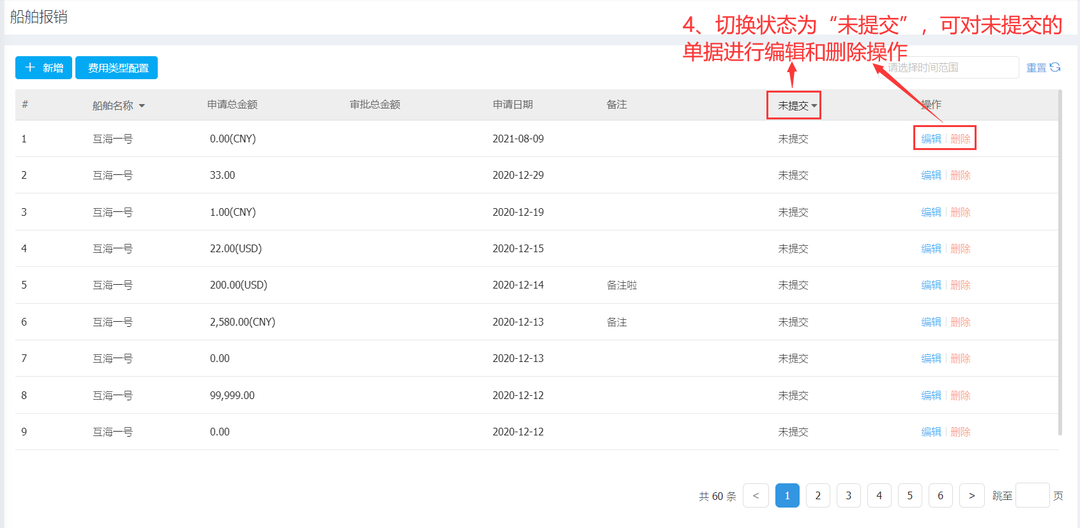Delete row 7 record
Image resolution: width=1080 pixels, height=528 pixels.
(x=961, y=358)
